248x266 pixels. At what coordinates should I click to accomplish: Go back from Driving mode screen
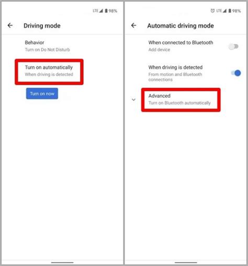10,26
